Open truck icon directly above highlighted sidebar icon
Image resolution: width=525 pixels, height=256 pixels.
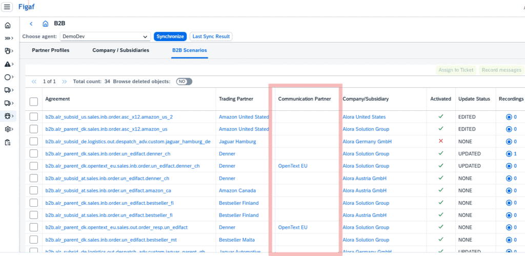[9, 103]
